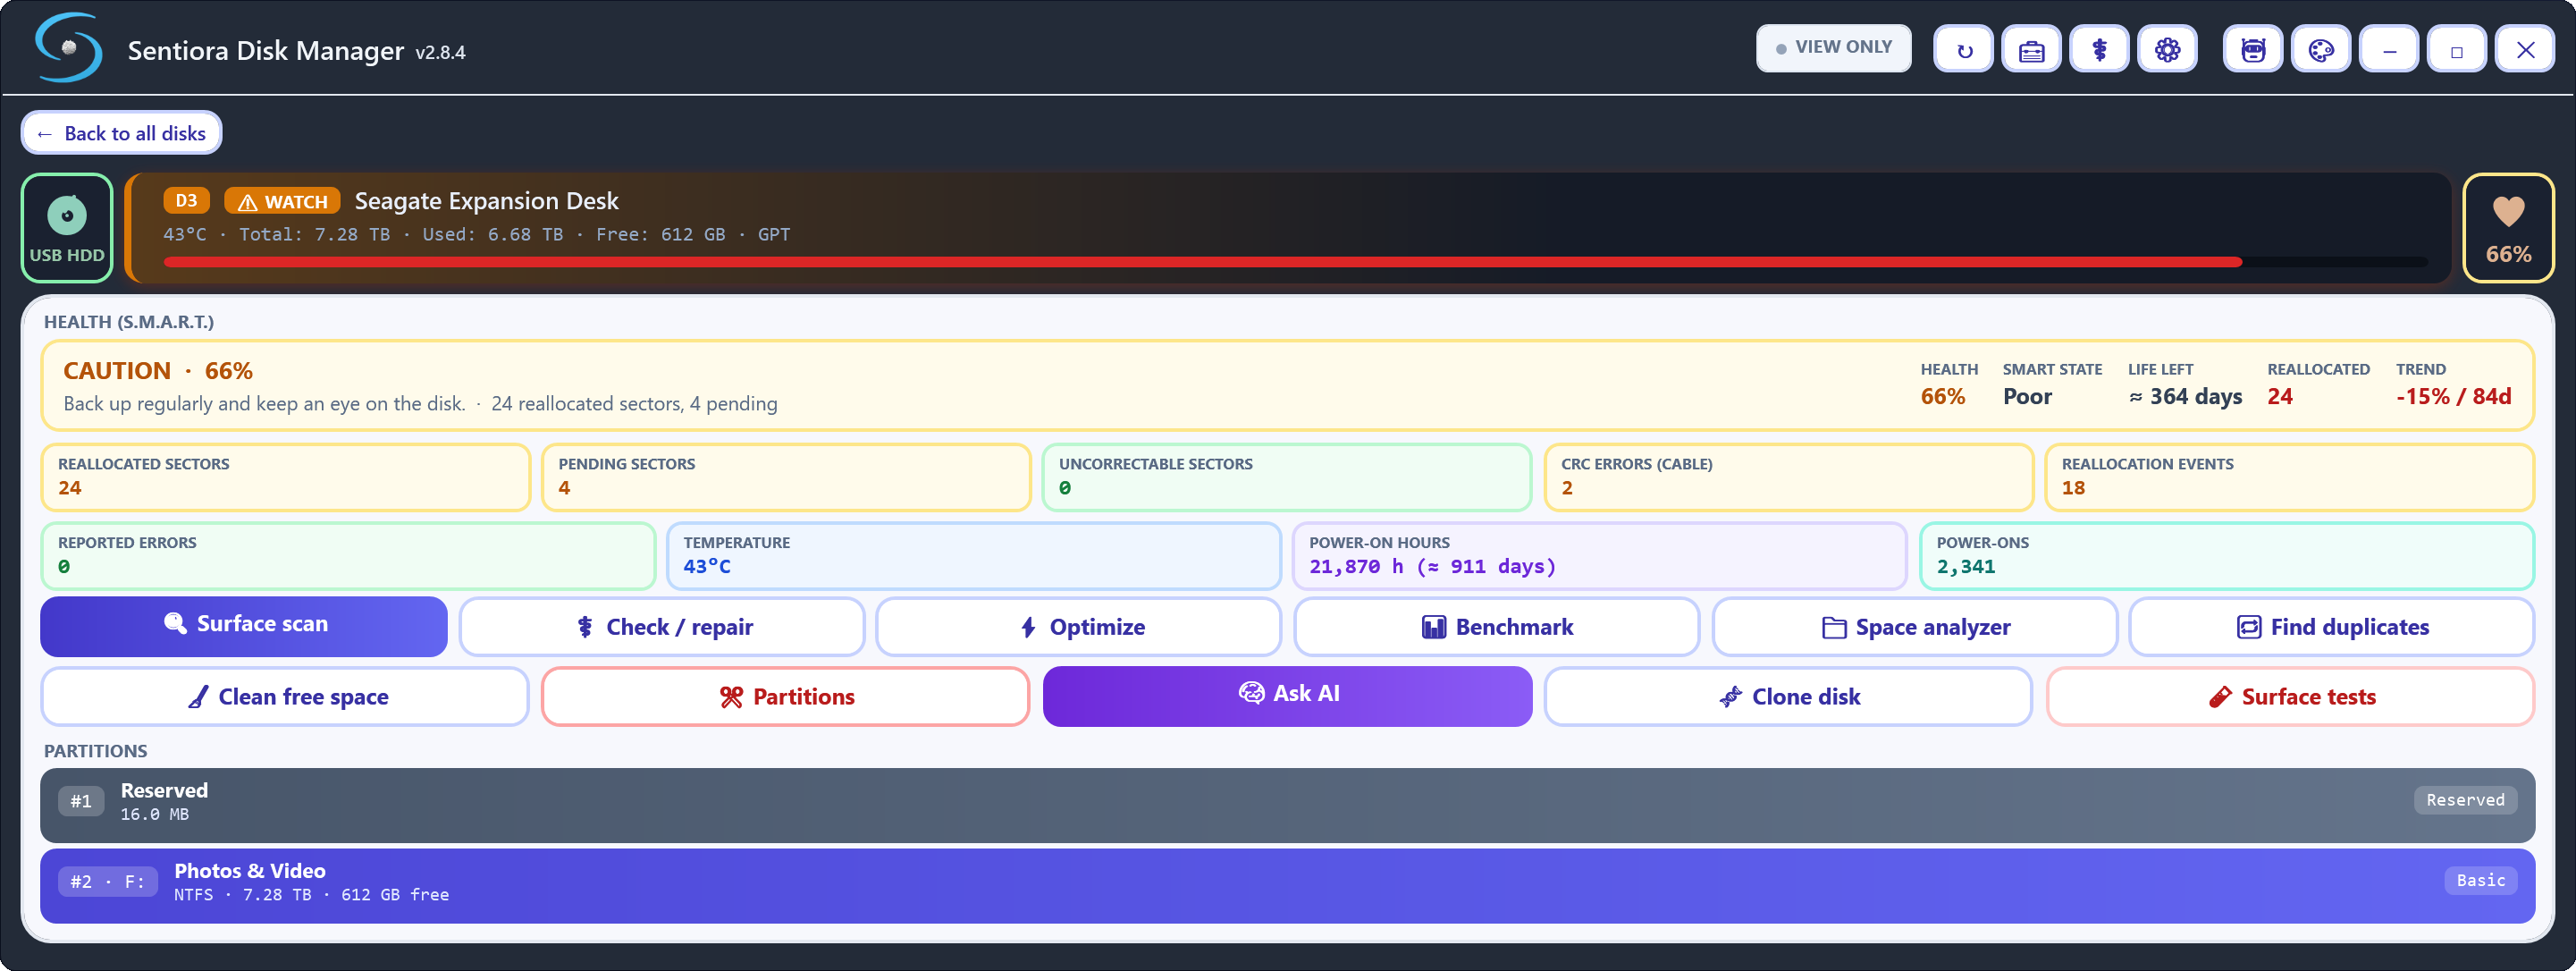Click the Reported Errors 0 card

tap(348, 556)
